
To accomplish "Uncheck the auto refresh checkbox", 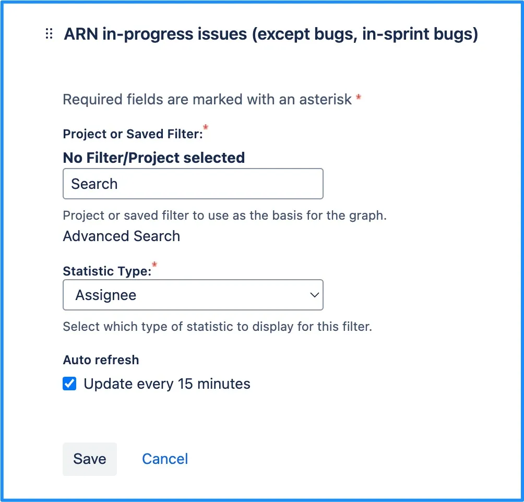I will [x=69, y=384].
